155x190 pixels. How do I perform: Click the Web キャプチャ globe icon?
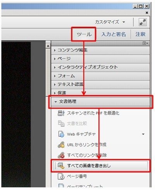point(61,134)
